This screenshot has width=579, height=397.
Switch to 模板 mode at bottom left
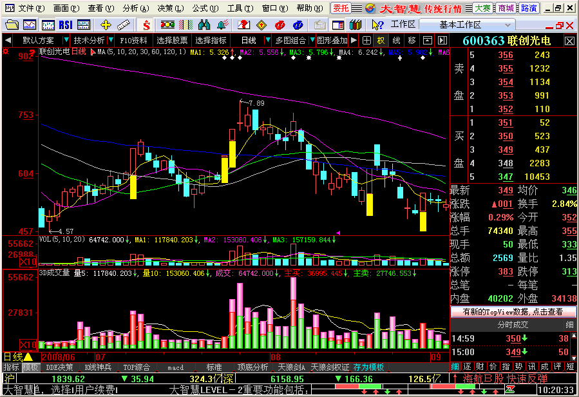[x=30, y=367]
